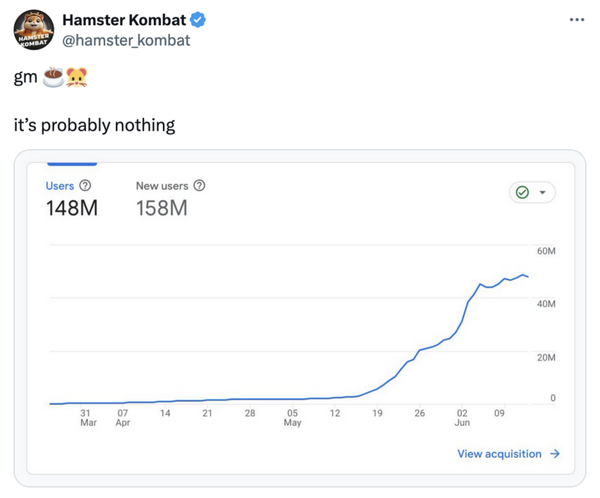This screenshot has width=600, height=498.
Task: Click the coffee cup emoji
Action: coord(54,78)
